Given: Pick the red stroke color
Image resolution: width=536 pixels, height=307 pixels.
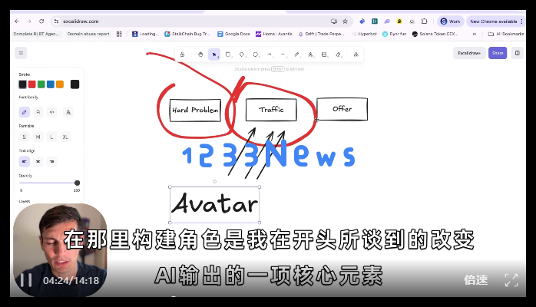Looking at the screenshot, I should pyautogui.click(x=31, y=84).
